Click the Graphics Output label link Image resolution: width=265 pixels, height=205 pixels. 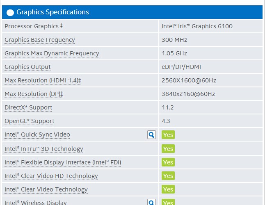tap(27, 67)
